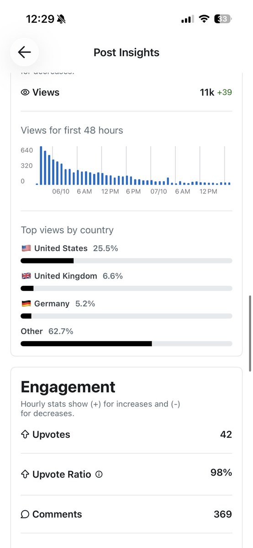253x548 pixels.
Task: Tap the Germany flag icon
Action: (26, 304)
